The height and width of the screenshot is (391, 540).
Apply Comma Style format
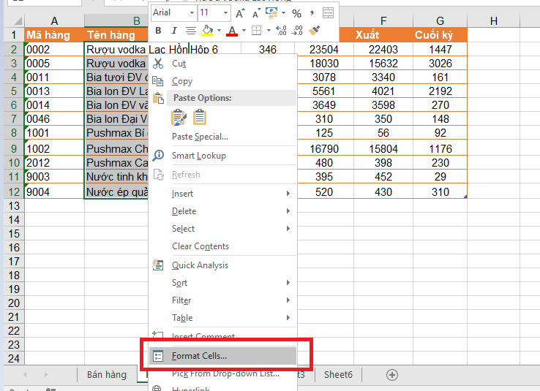[312, 13]
